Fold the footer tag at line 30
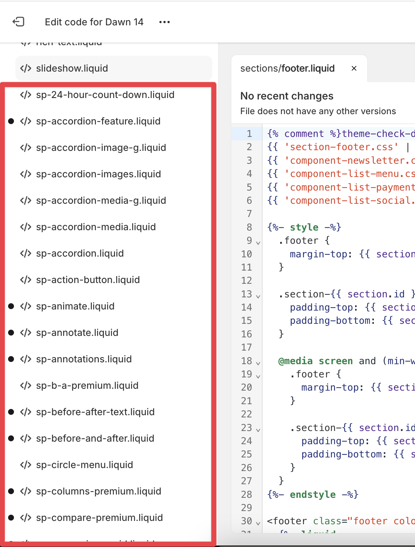The height and width of the screenshot is (547, 415). click(258, 523)
